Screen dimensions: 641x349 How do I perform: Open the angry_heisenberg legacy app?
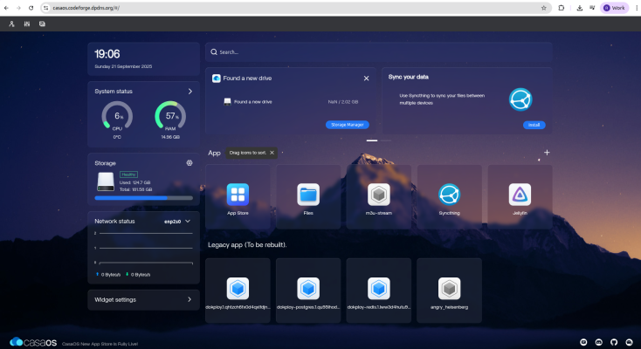[449, 291]
